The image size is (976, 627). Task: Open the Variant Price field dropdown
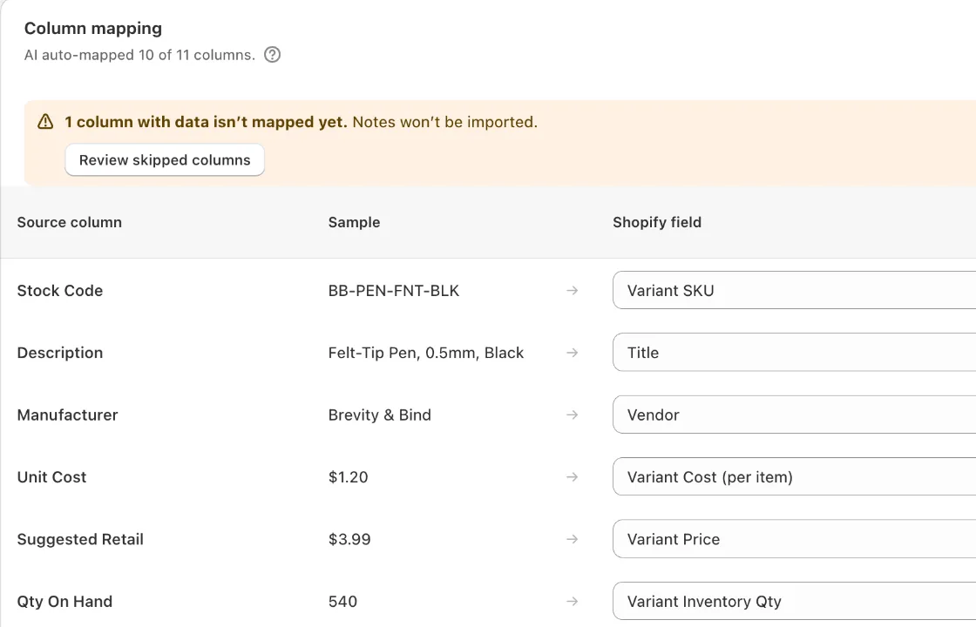[x=794, y=539]
